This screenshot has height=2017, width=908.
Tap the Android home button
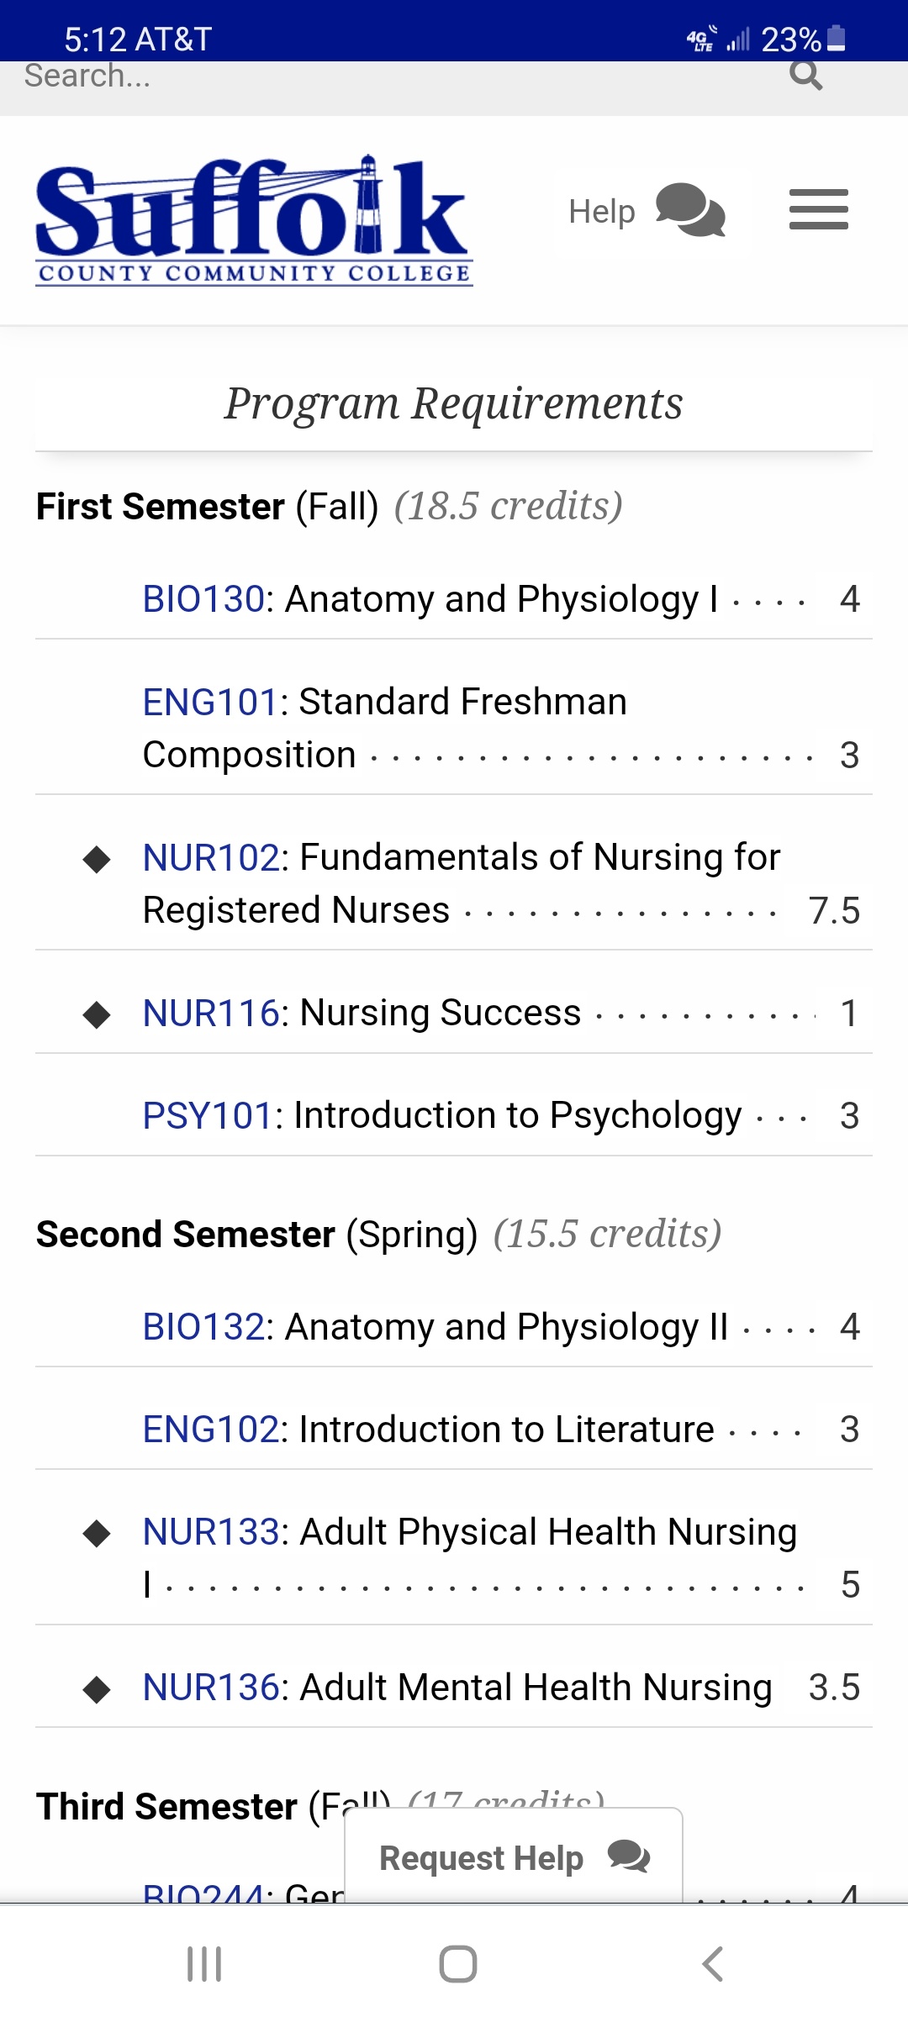pos(458,1964)
